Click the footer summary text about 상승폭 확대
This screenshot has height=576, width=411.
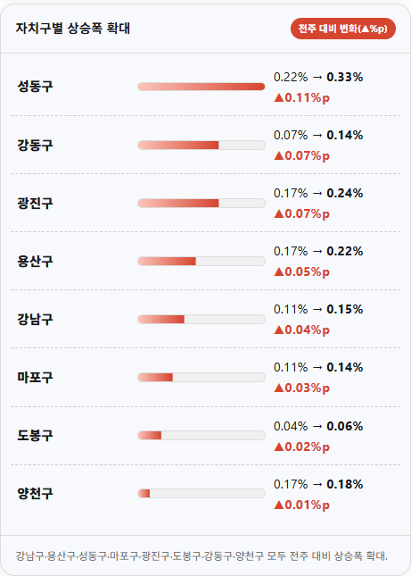(201, 555)
